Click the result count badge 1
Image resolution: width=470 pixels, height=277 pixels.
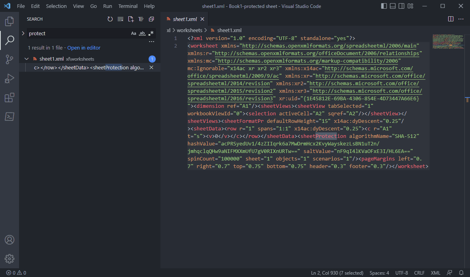coord(152,59)
